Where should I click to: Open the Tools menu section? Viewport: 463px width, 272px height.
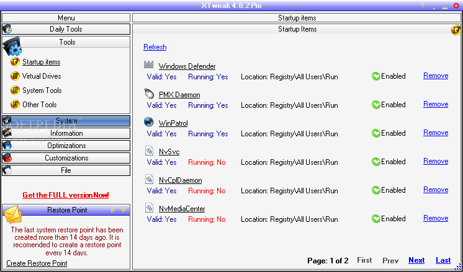pos(67,42)
